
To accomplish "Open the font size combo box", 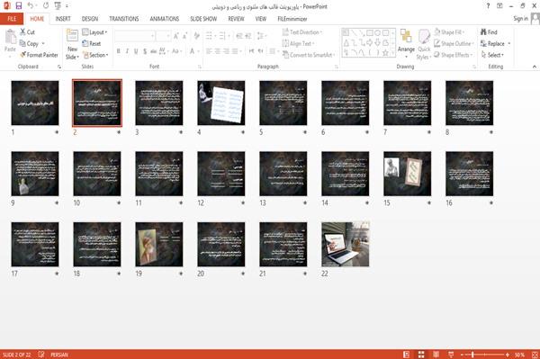I will point(163,35).
